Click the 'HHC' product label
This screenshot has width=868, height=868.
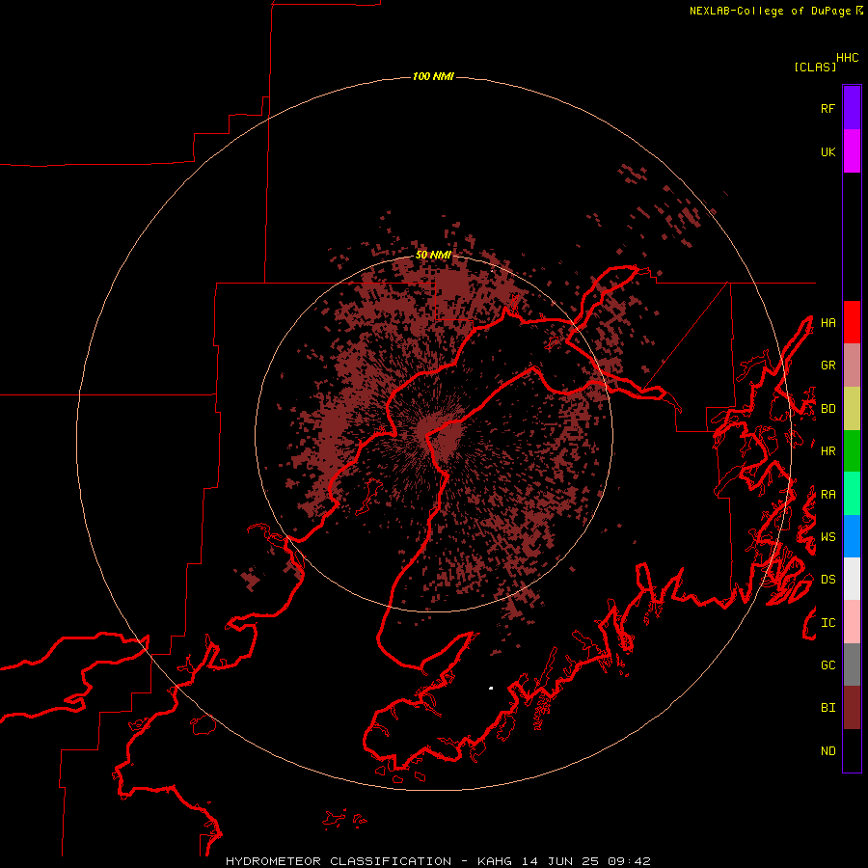click(847, 58)
